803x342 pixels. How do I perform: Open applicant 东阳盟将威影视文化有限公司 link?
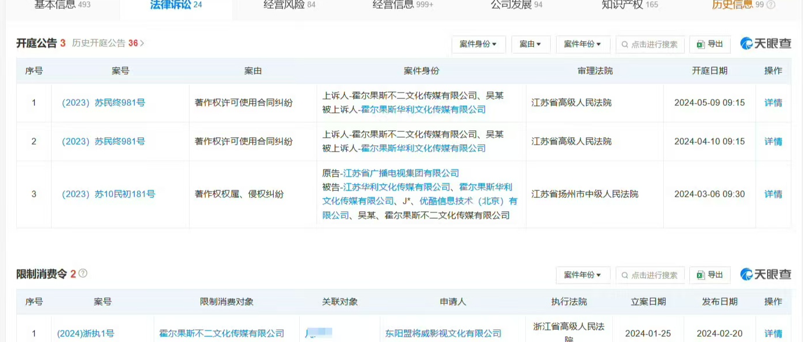(444, 333)
